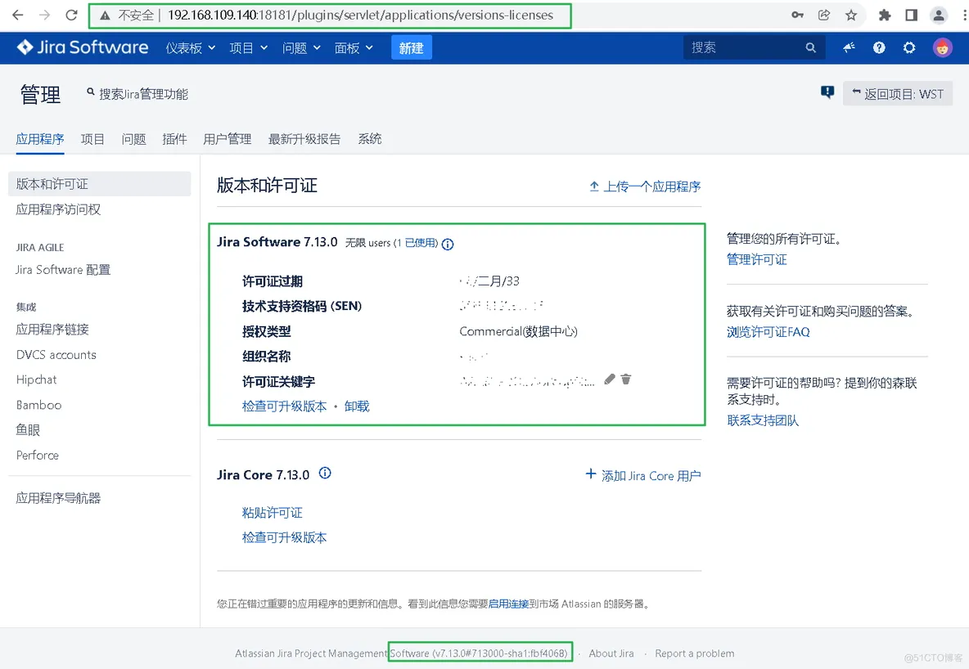The image size is (969, 669).
Task: Open DVCS accounts in sidebar
Action: [x=56, y=355]
